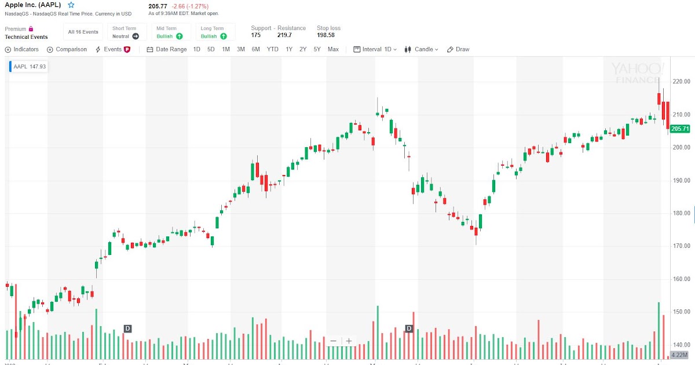Viewport: 695px width, 365px height.
Task: Click the red Events shield badge
Action: tap(127, 50)
